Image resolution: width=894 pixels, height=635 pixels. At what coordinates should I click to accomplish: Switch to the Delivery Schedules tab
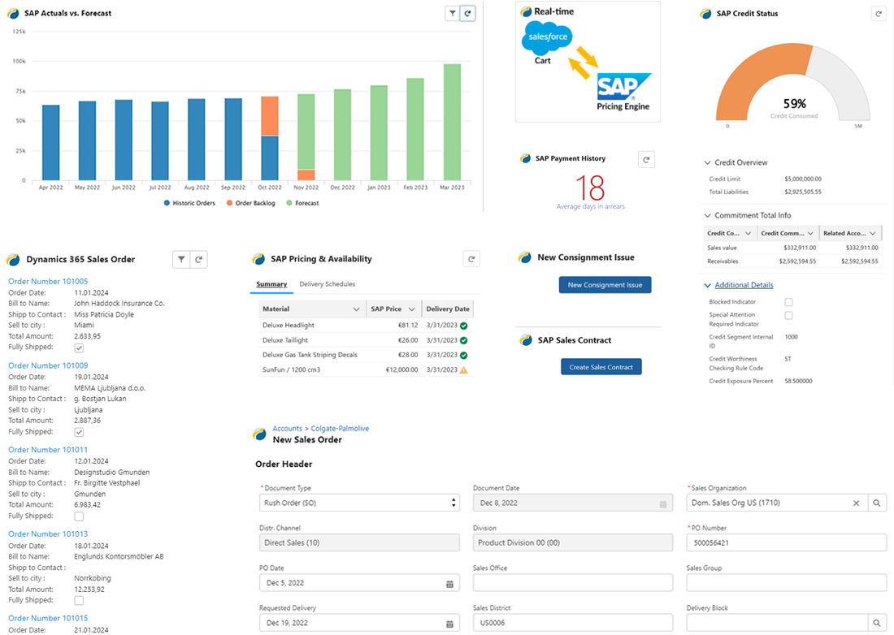[328, 284]
